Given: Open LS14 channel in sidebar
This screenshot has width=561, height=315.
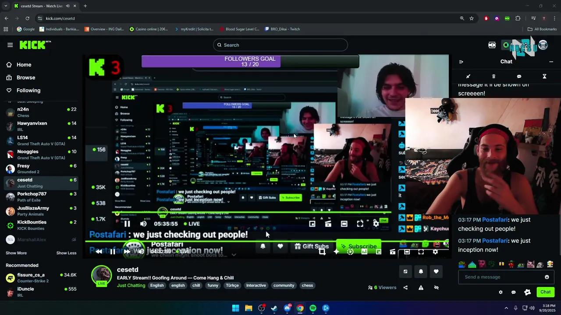Looking at the screenshot, I should [x=41, y=140].
